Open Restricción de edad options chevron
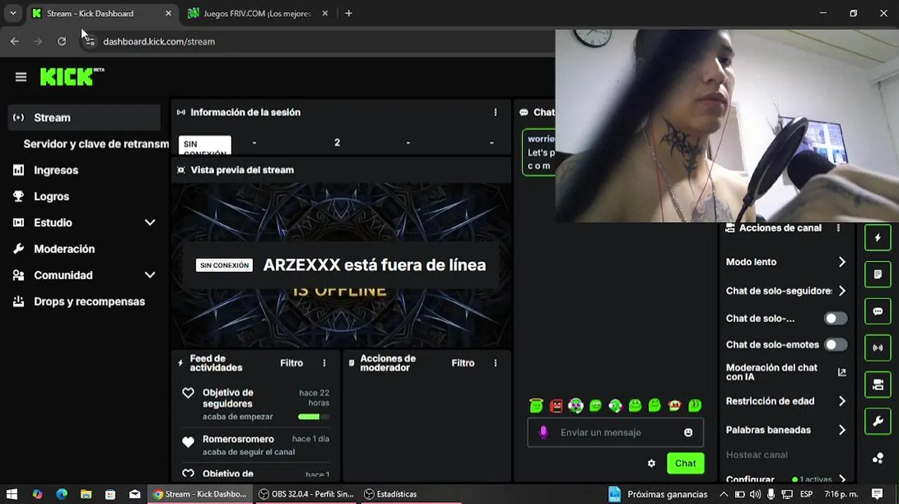This screenshot has width=899, height=504. tap(842, 401)
